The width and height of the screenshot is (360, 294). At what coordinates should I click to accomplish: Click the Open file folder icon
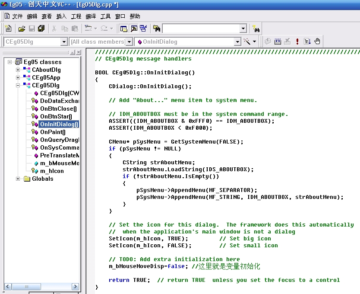click(22, 29)
